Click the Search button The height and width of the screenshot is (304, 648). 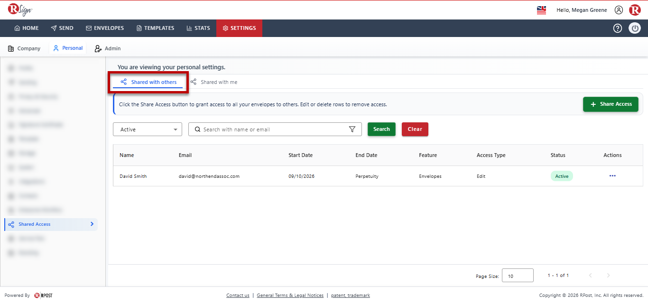(381, 129)
